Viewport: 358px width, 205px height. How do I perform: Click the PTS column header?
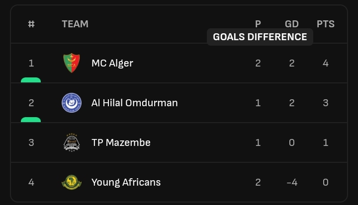[325, 24]
